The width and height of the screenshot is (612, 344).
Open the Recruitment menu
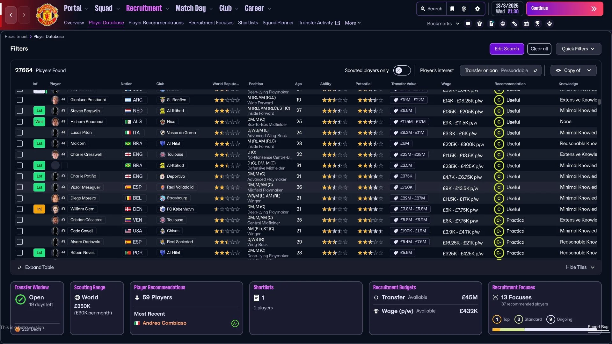pyautogui.click(x=148, y=8)
